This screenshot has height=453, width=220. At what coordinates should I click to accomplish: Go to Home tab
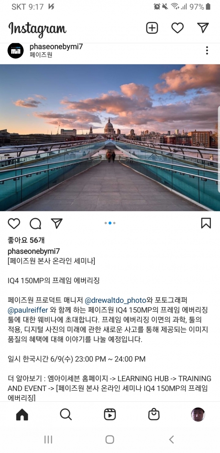(x=22, y=415)
